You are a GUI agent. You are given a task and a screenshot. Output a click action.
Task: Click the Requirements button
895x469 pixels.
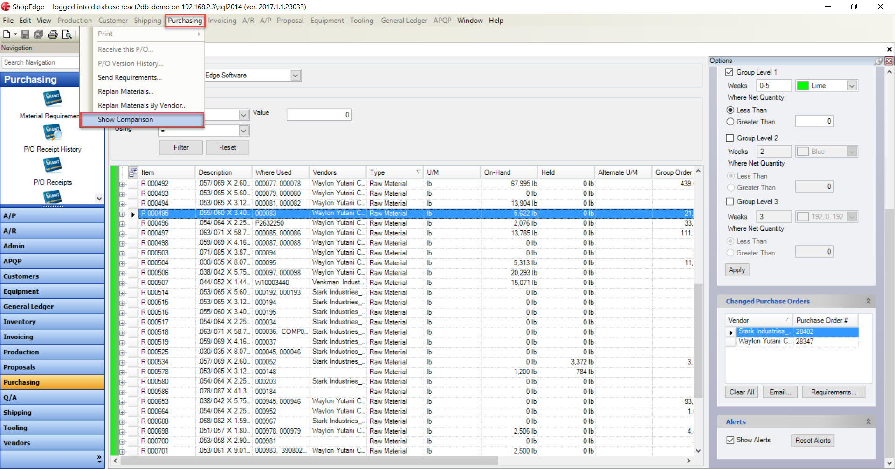click(833, 392)
